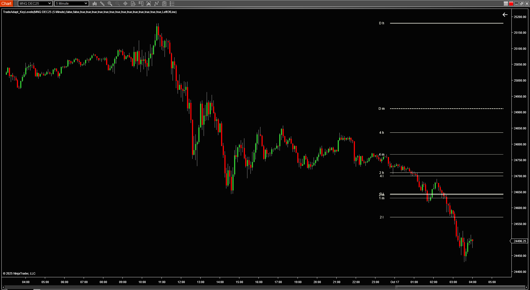Screen dimensions: 530x290
Task: Toggle the red instrument link square
Action: pos(511,4)
